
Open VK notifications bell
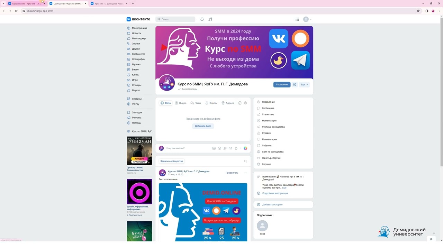pos(202,19)
